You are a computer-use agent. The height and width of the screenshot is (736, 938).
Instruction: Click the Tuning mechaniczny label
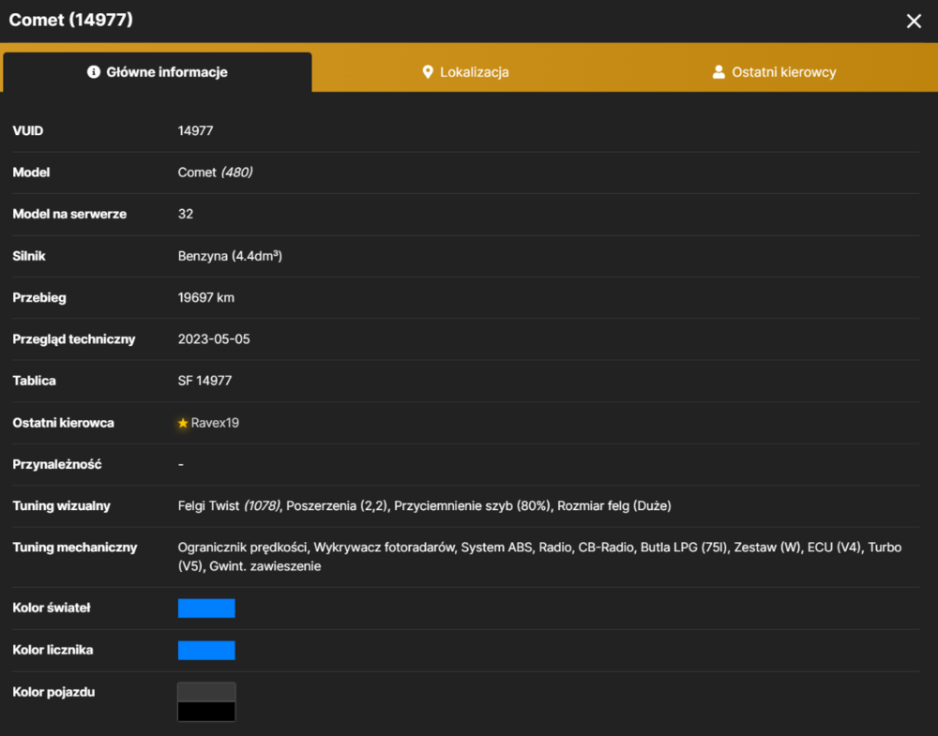[75, 547]
